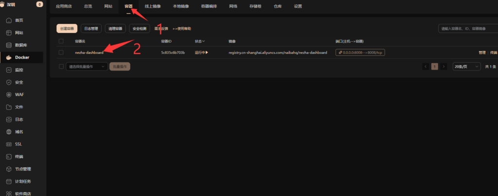This screenshot has height=196, width=498.
Task: Switch to the 网站 tab in top bar
Action: (x=108, y=6)
